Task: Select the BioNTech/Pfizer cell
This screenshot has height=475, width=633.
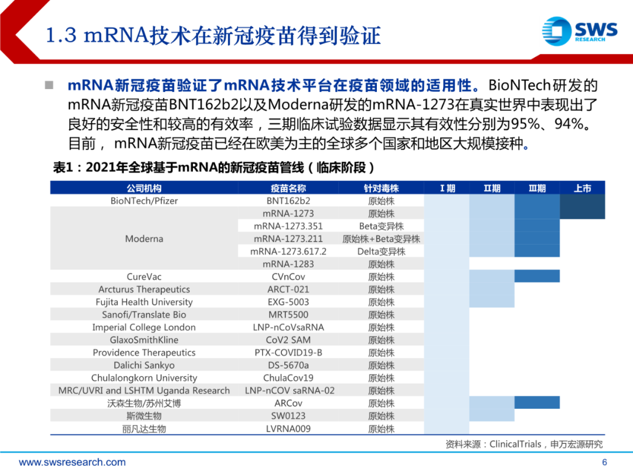Action: 144,201
